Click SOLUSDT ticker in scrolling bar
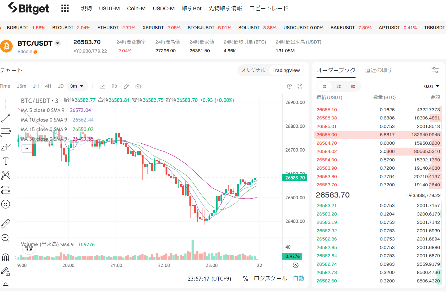446x292 pixels. click(x=257, y=28)
